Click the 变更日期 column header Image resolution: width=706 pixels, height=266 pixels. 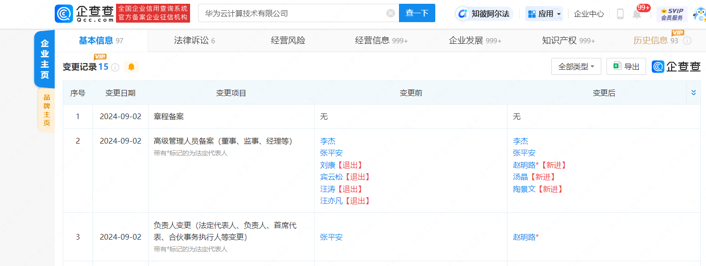coord(120,93)
